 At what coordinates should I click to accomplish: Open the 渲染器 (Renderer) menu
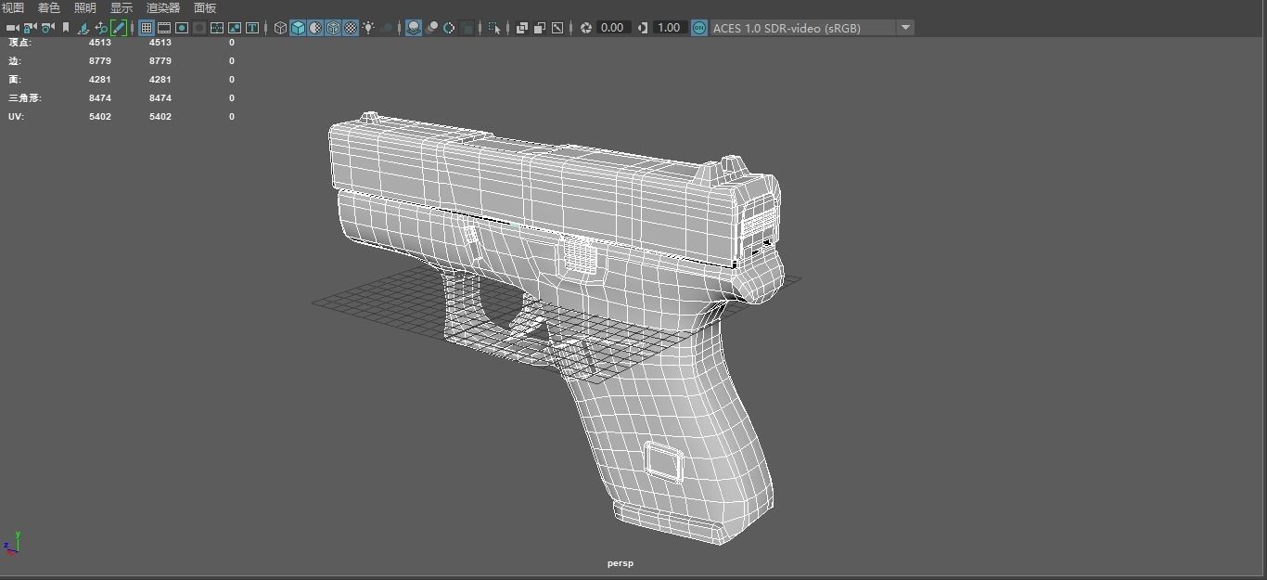pyautogui.click(x=163, y=7)
